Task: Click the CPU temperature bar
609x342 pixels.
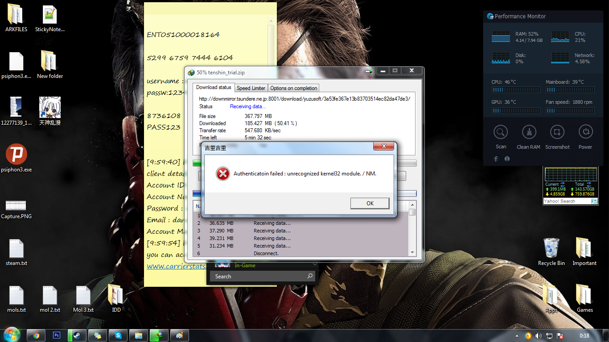Action: (x=516, y=90)
